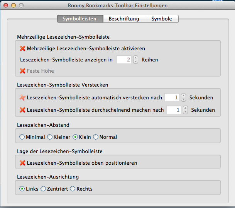The height and width of the screenshot is (208, 235).
Task: Open the Symbole tab
Action: [162, 19]
